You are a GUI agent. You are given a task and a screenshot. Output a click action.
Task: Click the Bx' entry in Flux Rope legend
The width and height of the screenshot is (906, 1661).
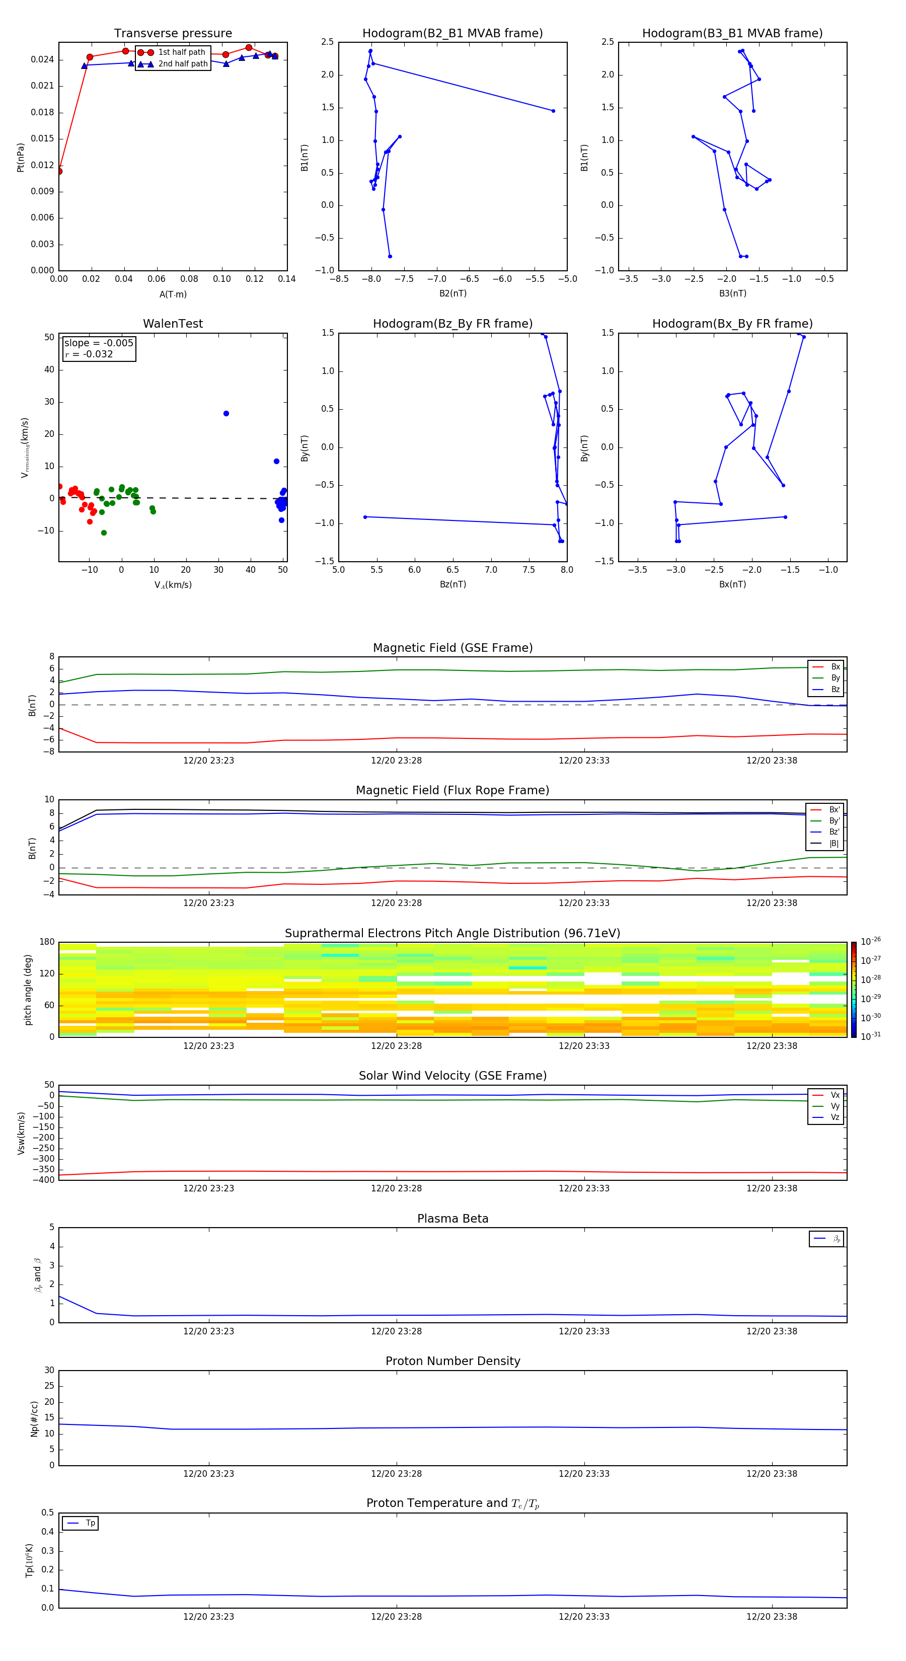click(826, 810)
